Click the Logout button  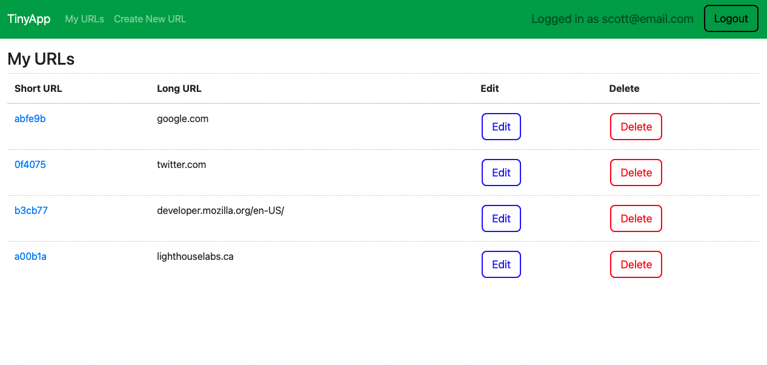731,18
